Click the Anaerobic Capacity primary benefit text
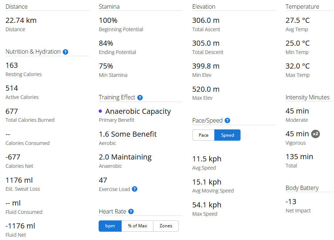334x240 pixels. click(x=138, y=111)
